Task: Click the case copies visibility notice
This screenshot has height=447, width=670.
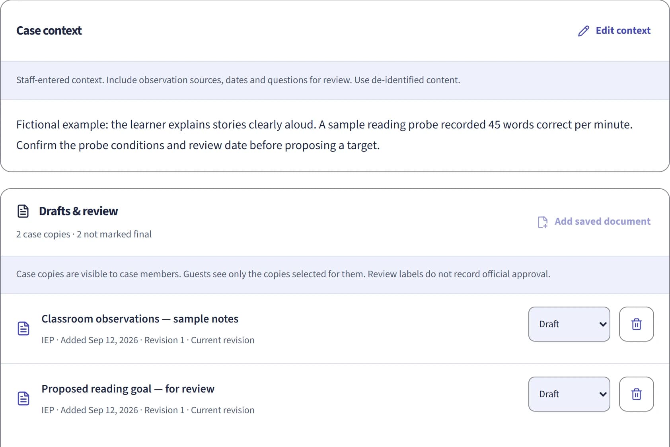Action: click(283, 274)
